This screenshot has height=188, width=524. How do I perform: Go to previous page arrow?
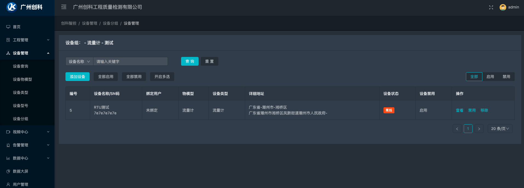[457, 129]
